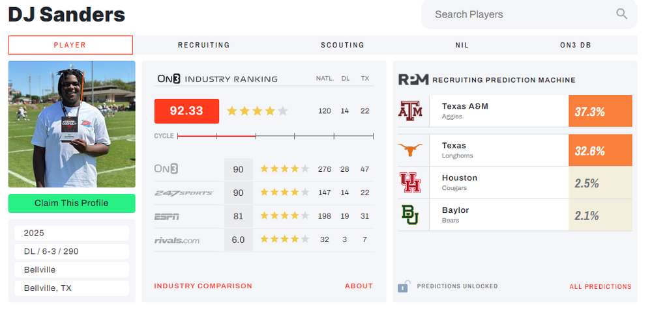This screenshot has width=652, height=313.
Task: Click the predictions unlocked padlock icon
Action: tap(403, 286)
